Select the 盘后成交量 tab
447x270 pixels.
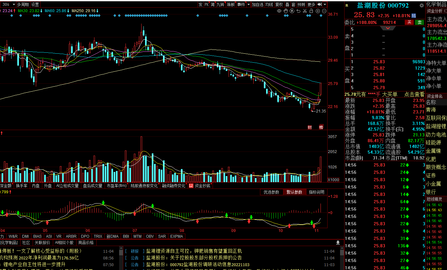93,186
